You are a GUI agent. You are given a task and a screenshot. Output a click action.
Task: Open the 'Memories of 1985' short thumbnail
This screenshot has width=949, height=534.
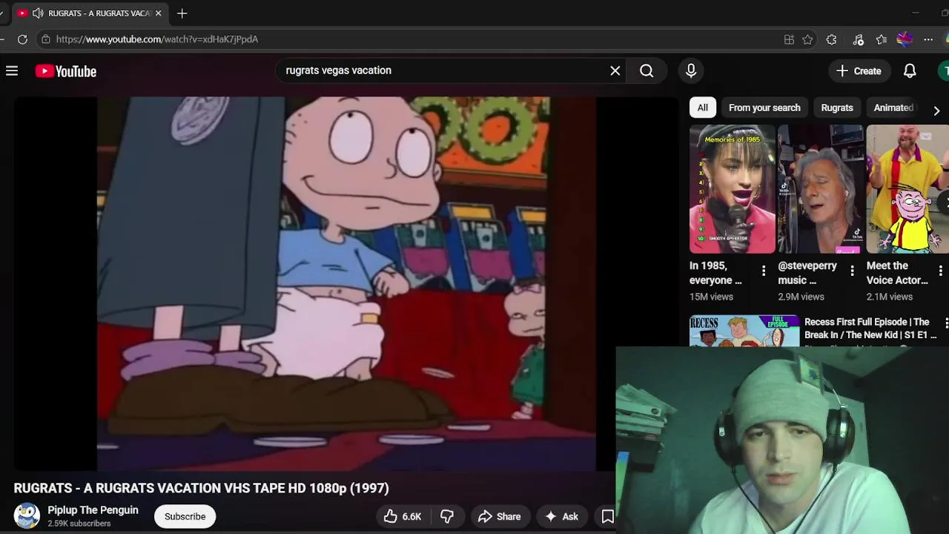(732, 189)
